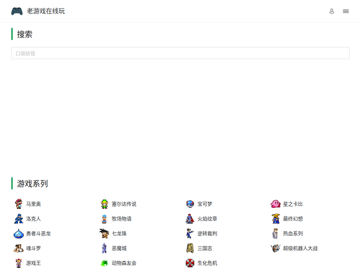Click the Three Kingdoms seal icon

[x=190, y=248]
